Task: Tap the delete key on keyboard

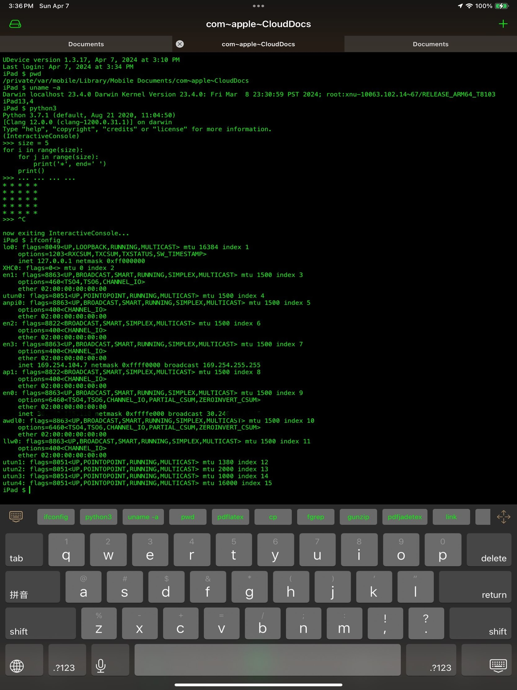Action: click(489, 550)
